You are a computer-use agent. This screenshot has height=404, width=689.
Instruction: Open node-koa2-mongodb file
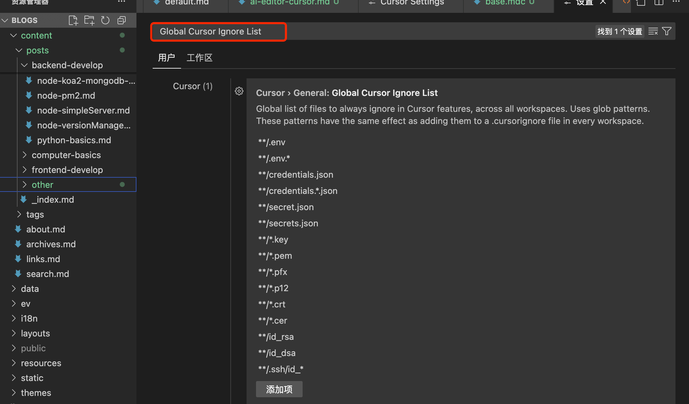(68, 81)
